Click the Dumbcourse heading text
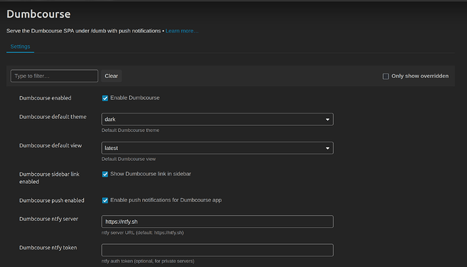This screenshot has width=467, height=267. [x=39, y=14]
